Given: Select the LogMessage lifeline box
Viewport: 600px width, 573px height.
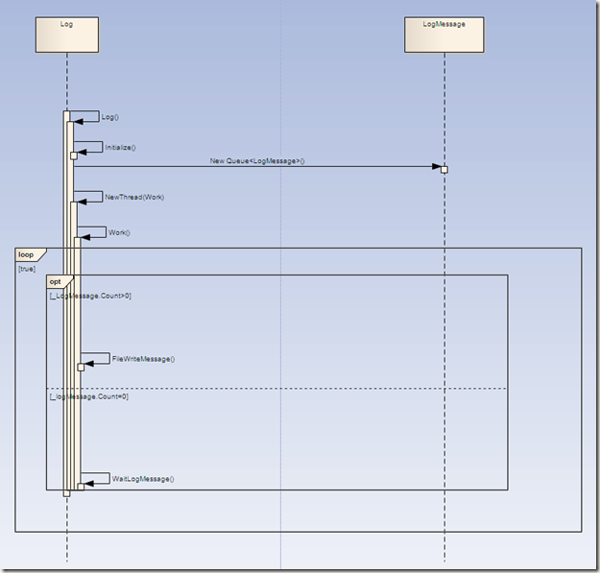Looking at the screenshot, I should [x=444, y=35].
